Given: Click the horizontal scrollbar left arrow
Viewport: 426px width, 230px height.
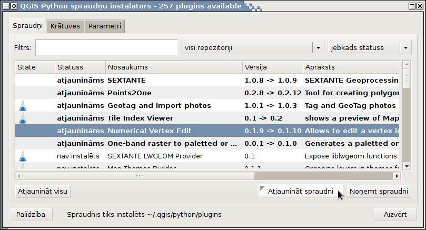Looking at the screenshot, I should 19,176.
